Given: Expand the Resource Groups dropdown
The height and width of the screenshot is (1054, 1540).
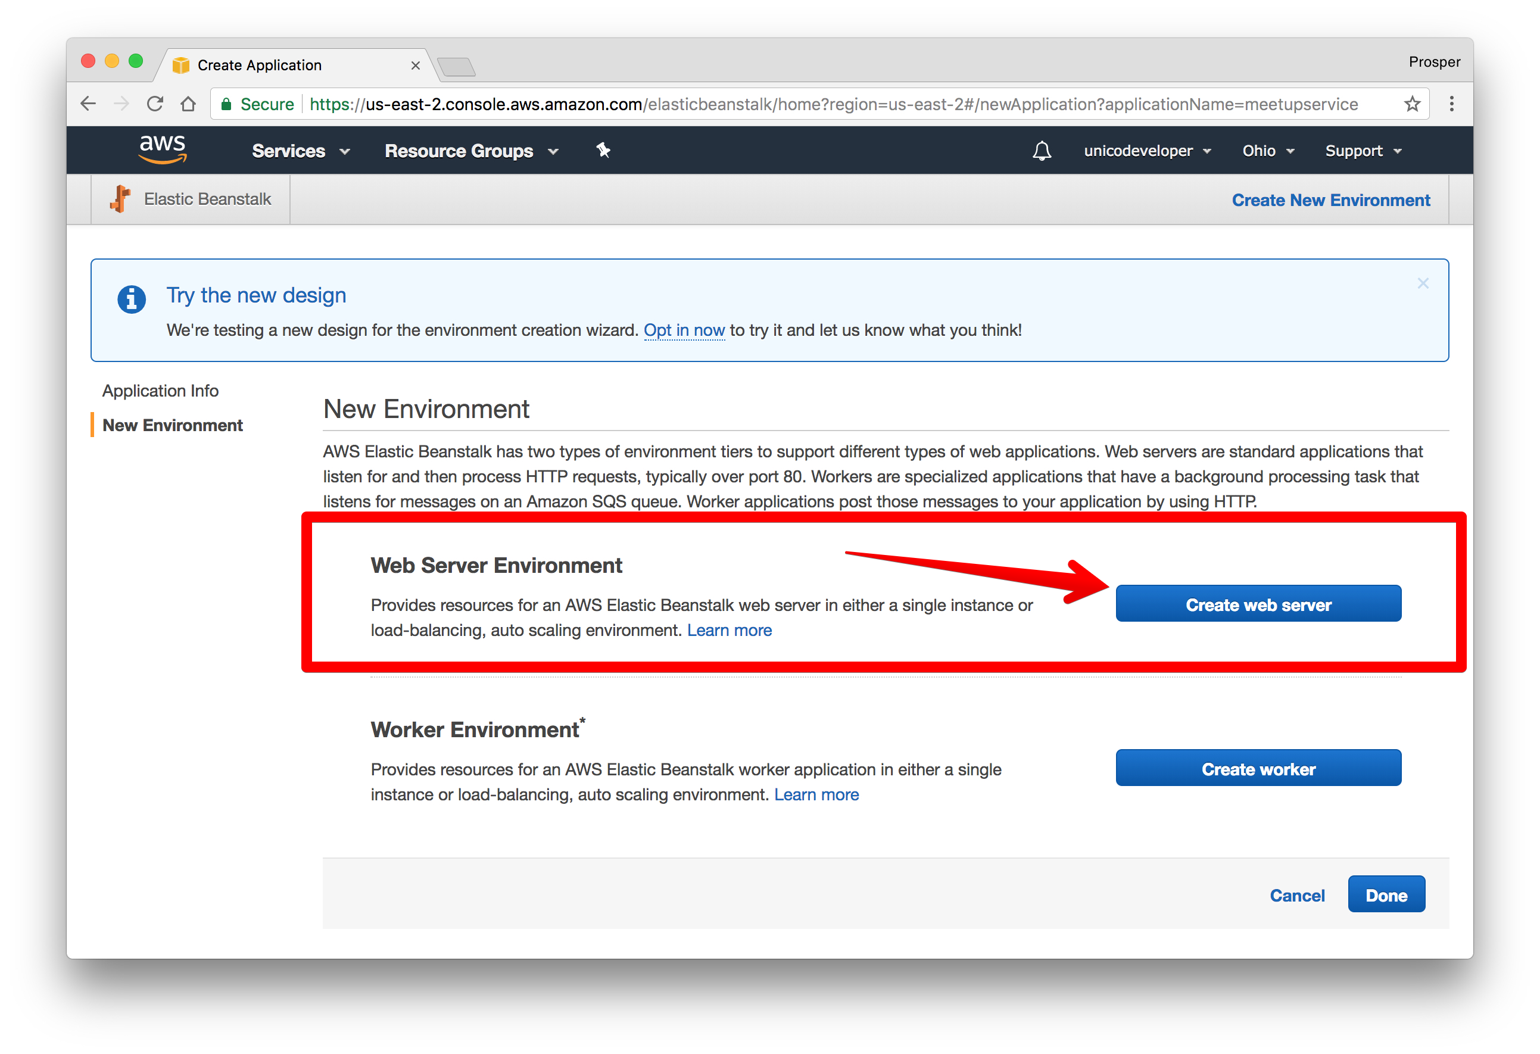Looking at the screenshot, I should click(471, 151).
